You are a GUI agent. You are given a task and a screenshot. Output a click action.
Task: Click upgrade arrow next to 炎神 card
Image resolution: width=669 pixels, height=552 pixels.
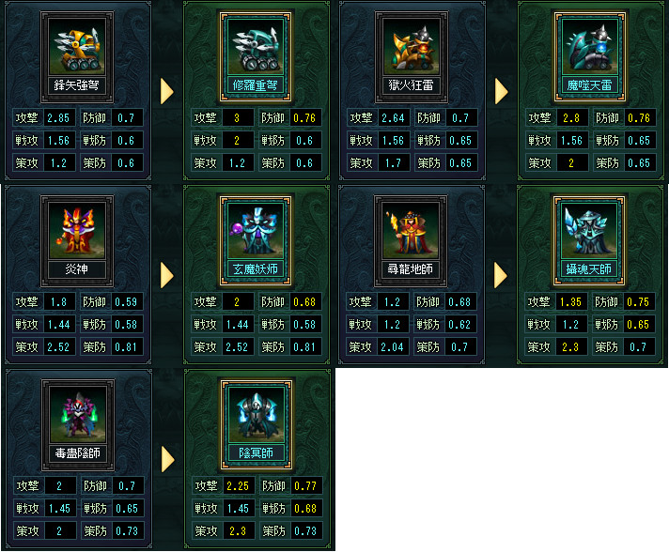click(167, 275)
